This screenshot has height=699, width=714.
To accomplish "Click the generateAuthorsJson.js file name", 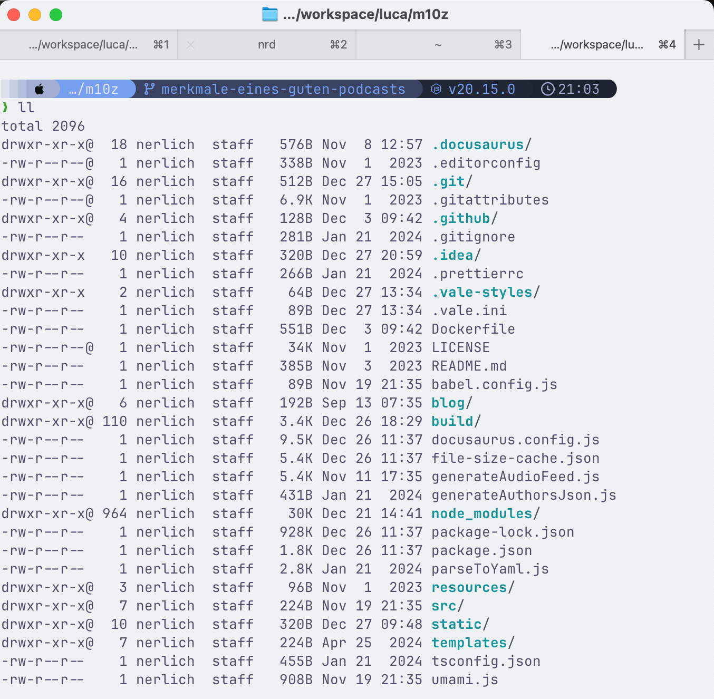I will [x=524, y=495].
